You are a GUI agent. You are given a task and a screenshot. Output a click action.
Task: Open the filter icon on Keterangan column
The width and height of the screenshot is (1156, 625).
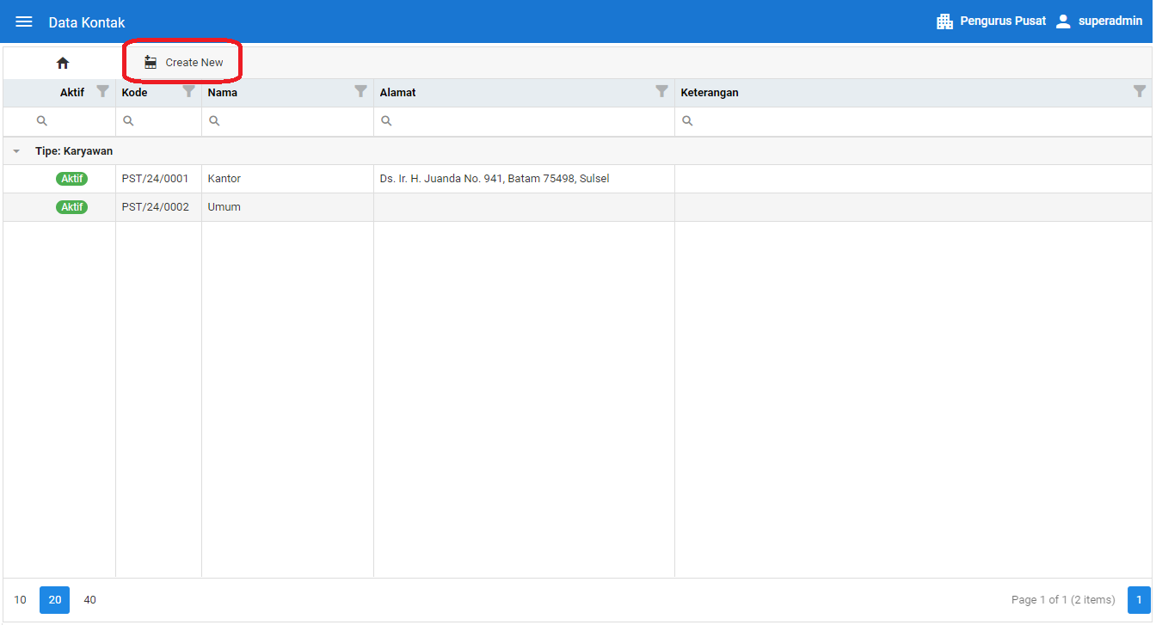click(x=1139, y=91)
